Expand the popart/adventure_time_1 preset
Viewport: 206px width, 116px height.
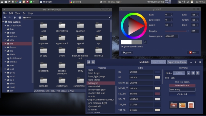[87, 100]
